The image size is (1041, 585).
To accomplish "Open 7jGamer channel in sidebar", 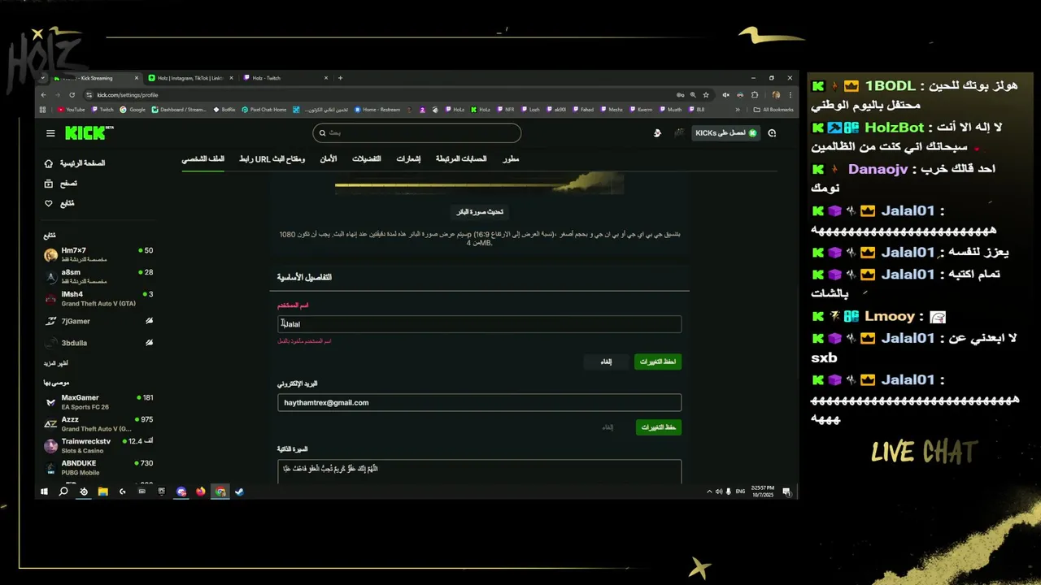I will tap(98, 321).
